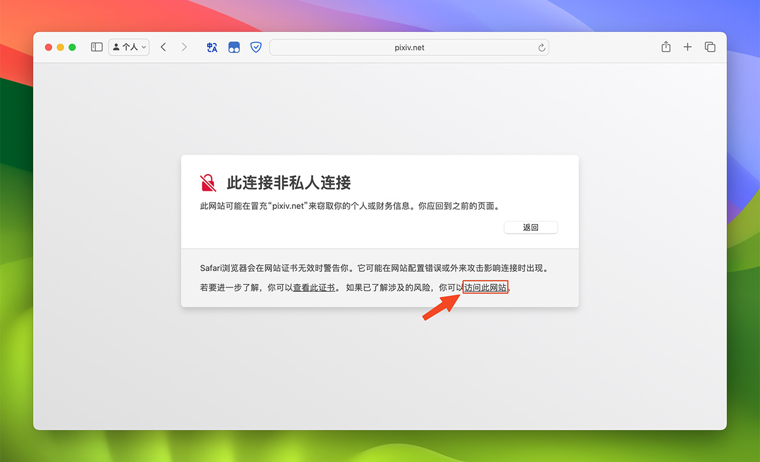
Task: Maximize Safari with green button
Action: (x=72, y=47)
